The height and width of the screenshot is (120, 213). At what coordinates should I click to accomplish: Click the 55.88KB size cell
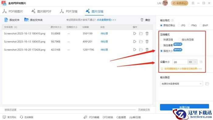pos(56,33)
